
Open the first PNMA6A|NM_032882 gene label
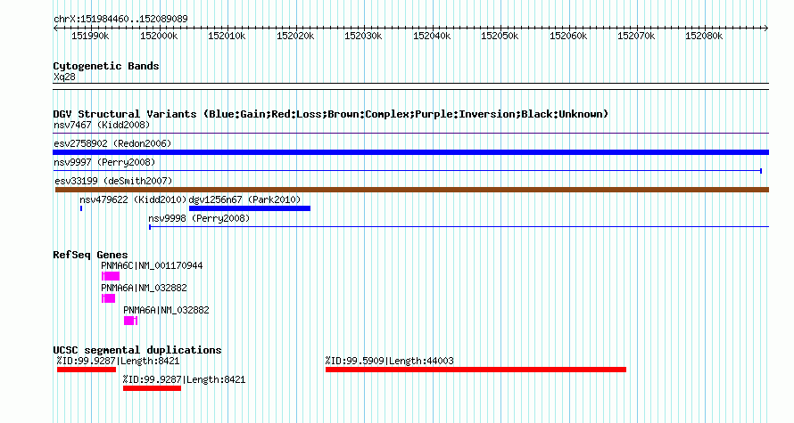tap(144, 288)
